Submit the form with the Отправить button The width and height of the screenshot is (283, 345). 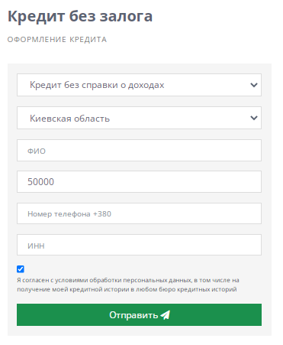(x=139, y=314)
